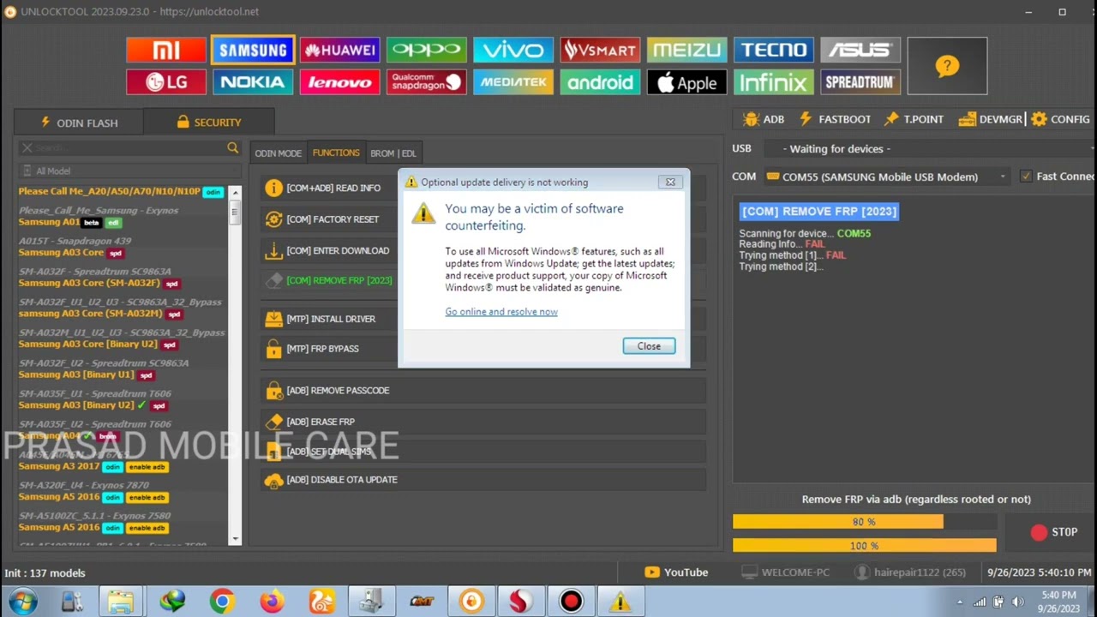Stop the running operation with STOP
The image size is (1097, 617).
(1054, 532)
